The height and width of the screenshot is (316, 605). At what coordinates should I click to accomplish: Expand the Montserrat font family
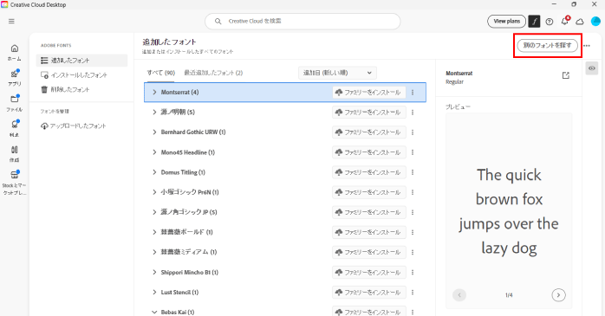click(x=154, y=92)
